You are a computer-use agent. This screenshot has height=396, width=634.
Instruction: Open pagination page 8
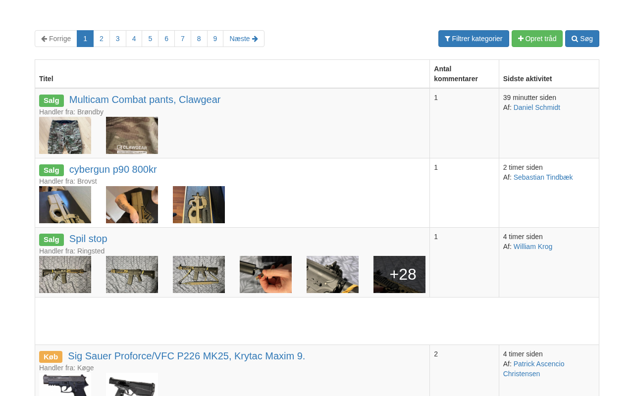[x=199, y=39]
